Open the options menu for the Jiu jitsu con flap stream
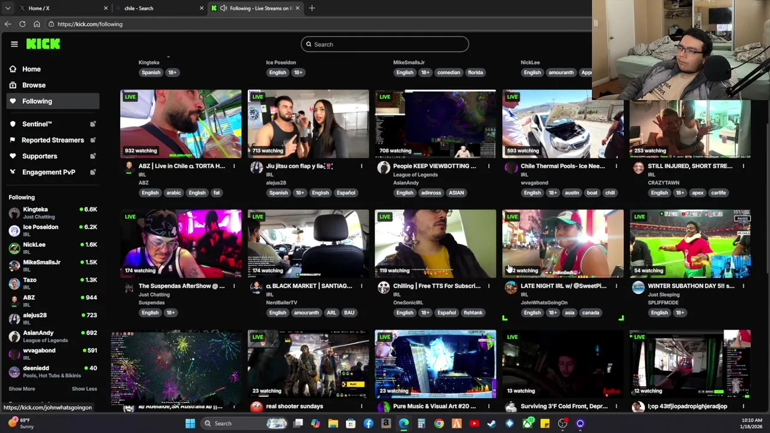 click(362, 167)
